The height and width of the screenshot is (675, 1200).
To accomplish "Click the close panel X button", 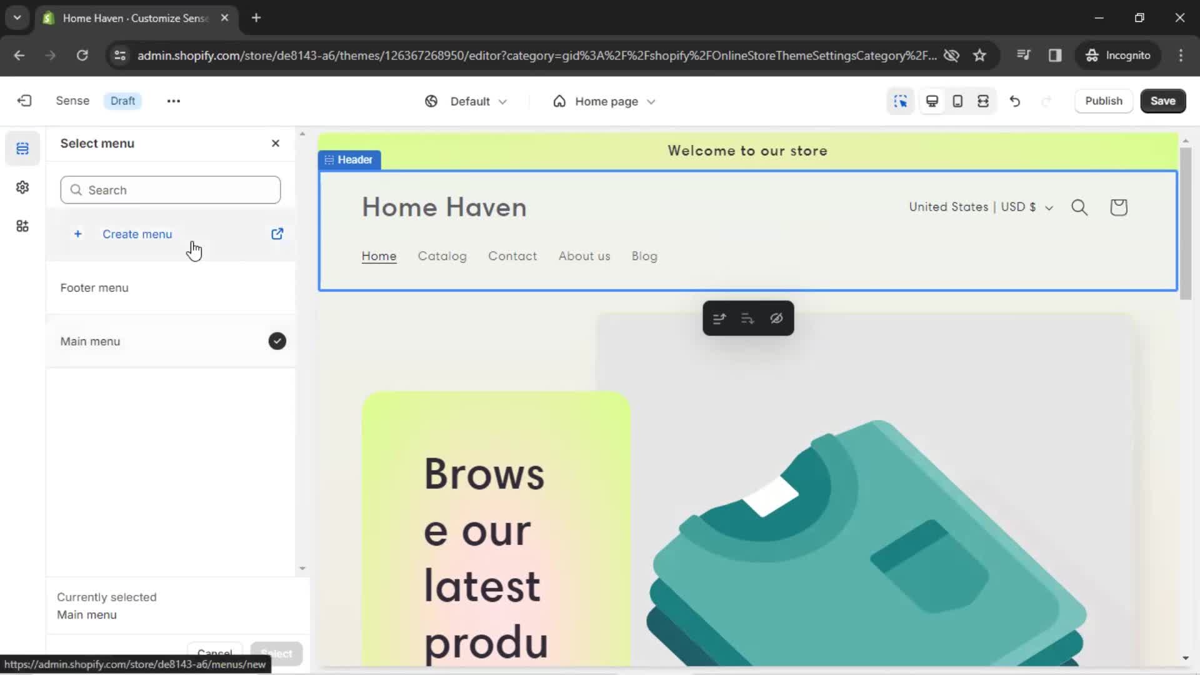I will click(x=275, y=143).
